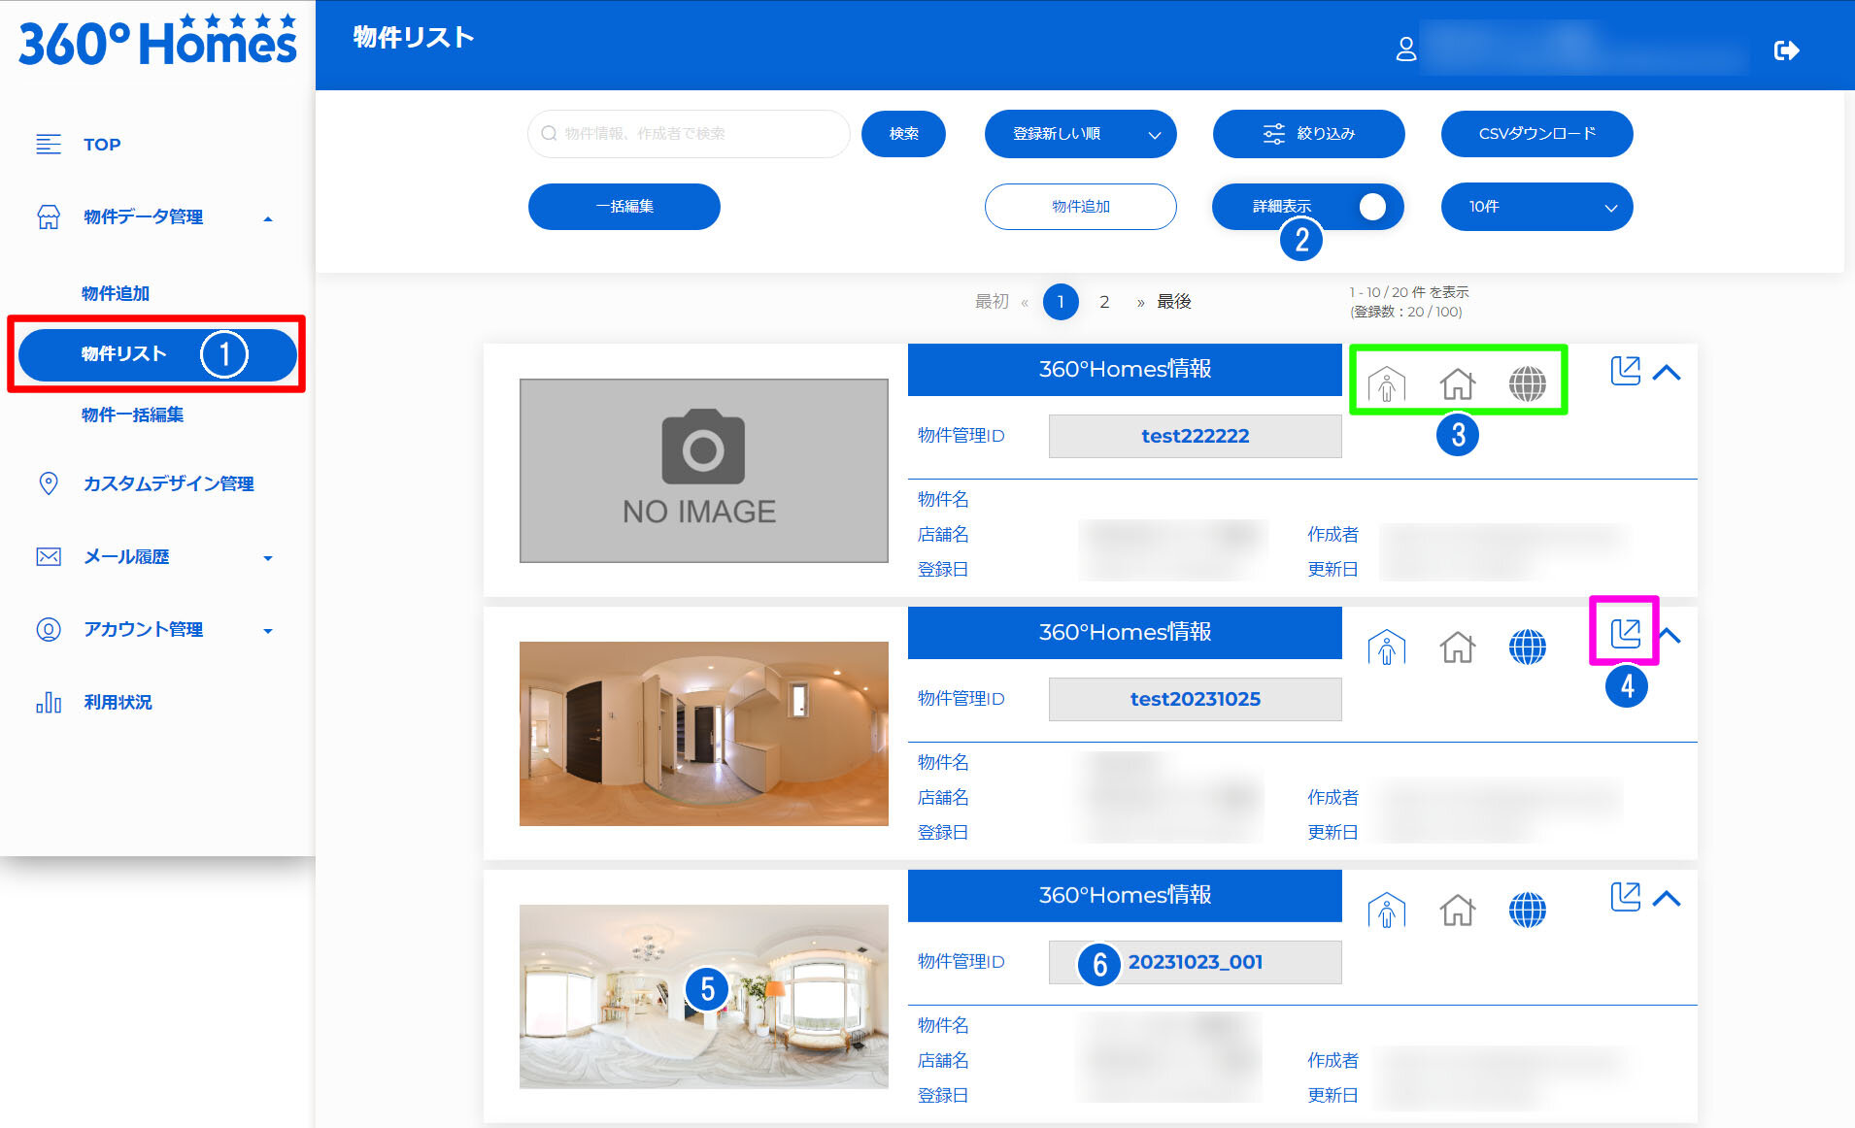Viewport: 1855px width, 1128px height.
Task: Open external link icon for test222222
Action: pyautogui.click(x=1625, y=371)
